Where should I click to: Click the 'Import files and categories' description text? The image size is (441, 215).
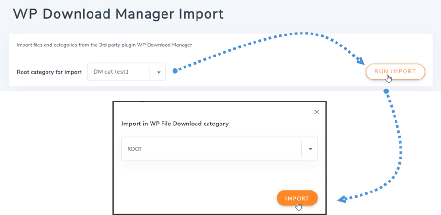tap(104, 45)
